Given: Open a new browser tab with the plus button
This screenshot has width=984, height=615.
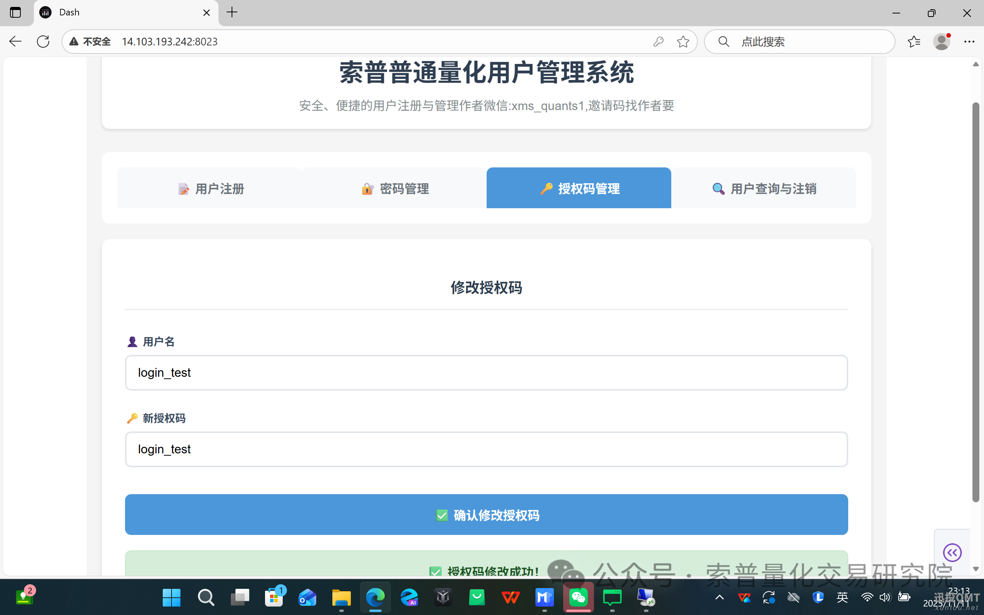Looking at the screenshot, I should [232, 13].
